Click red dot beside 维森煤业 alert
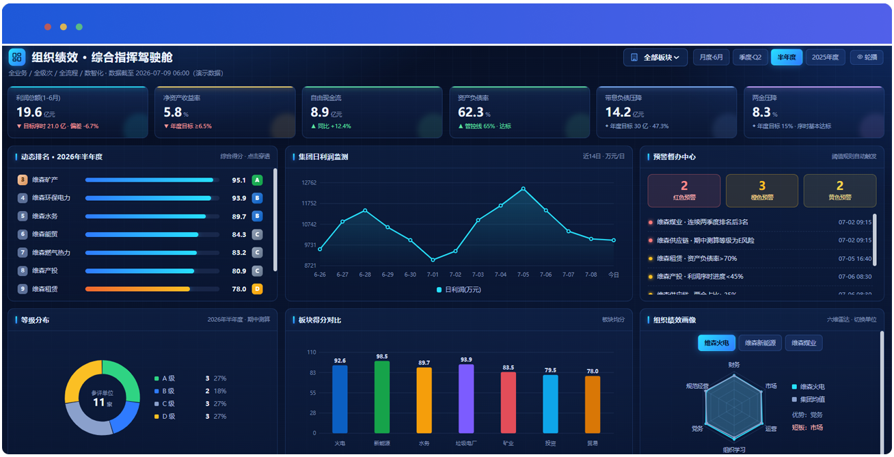Screen dimensions: 894x457 650,222
